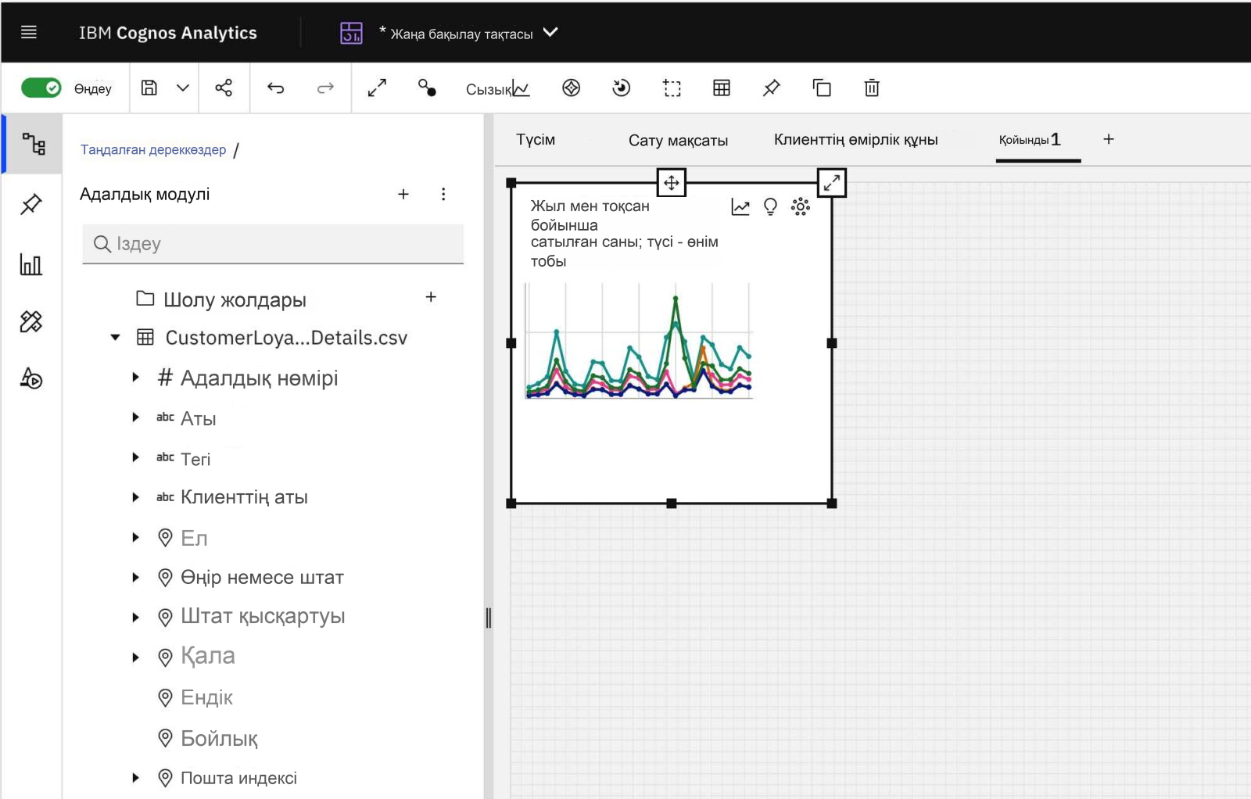1251x799 pixels.
Task: Click the refresh data icon
Action: [x=622, y=88]
